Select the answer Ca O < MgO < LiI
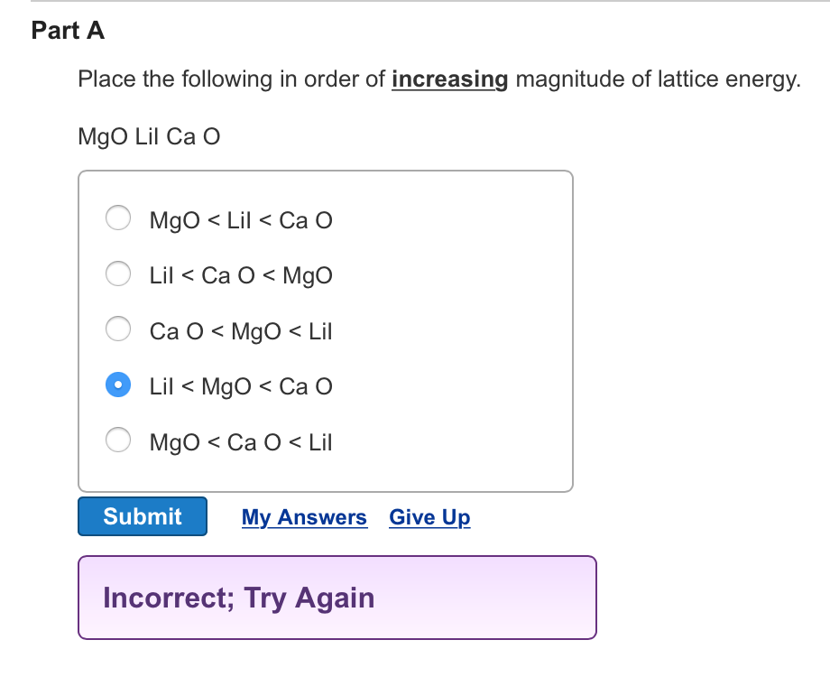 (x=118, y=329)
